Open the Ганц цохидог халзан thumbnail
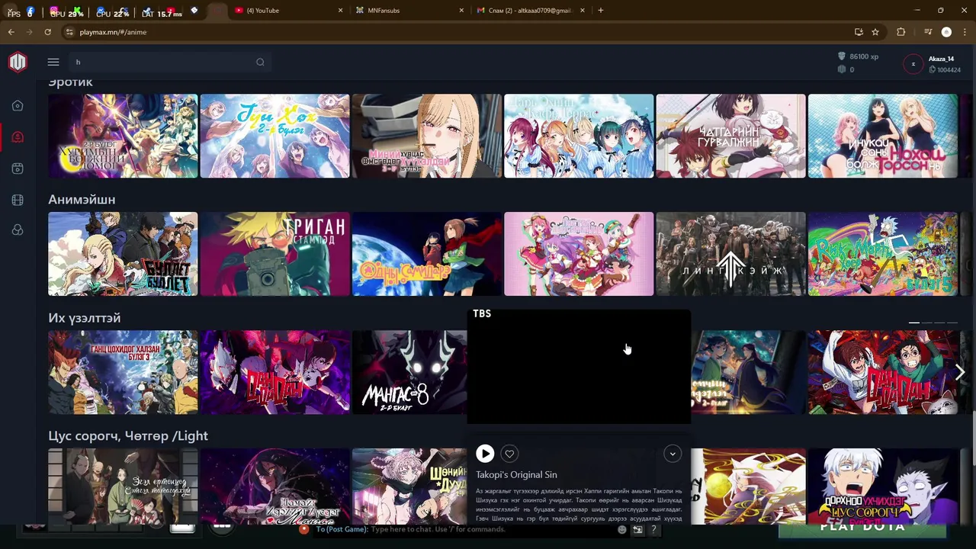The height and width of the screenshot is (549, 976). click(x=123, y=372)
